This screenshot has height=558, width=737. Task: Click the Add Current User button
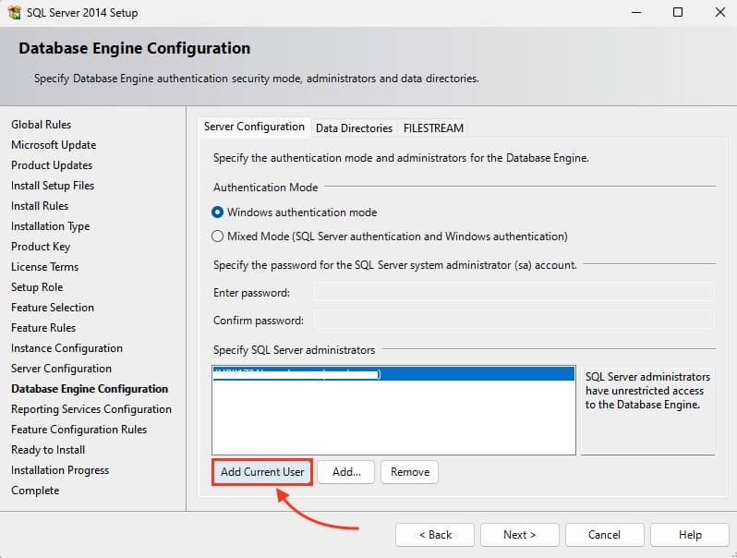[262, 471]
